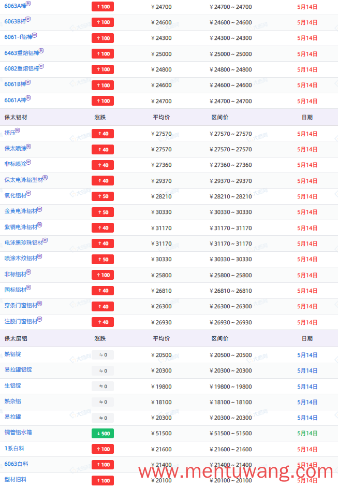
Task: Open the 熟铝锭 scrap price link
Action: pyautogui.click(x=13, y=354)
